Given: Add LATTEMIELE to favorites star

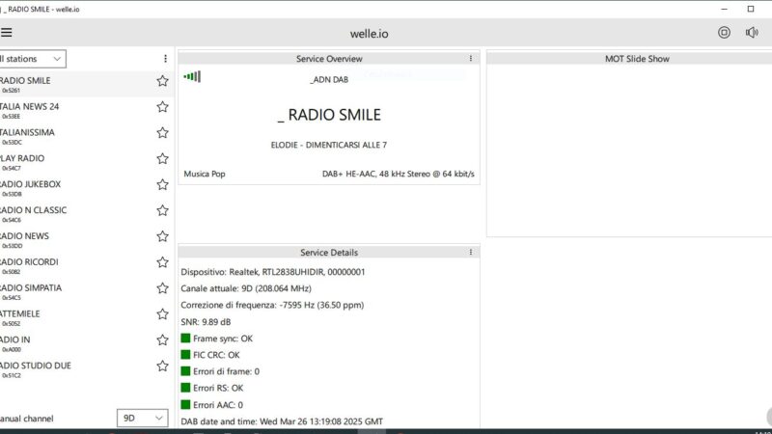Looking at the screenshot, I should coord(162,314).
